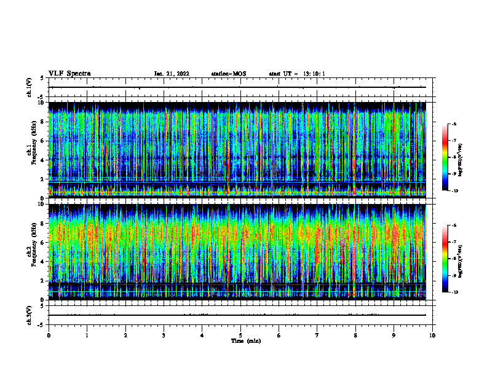This screenshot has width=487, height=376.
Task: Click the "-6" label on ch.1 color bar
Action: coord(454,124)
